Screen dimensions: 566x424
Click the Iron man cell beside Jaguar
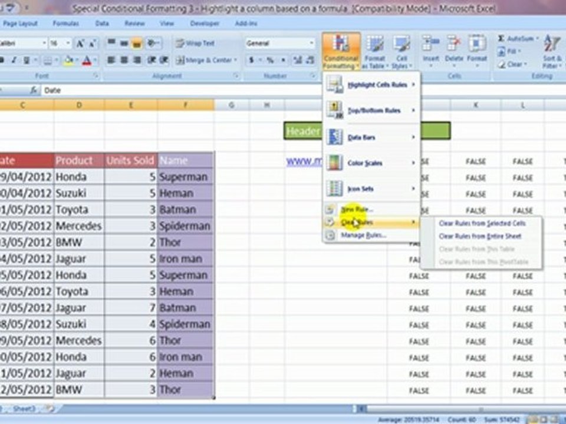click(186, 259)
